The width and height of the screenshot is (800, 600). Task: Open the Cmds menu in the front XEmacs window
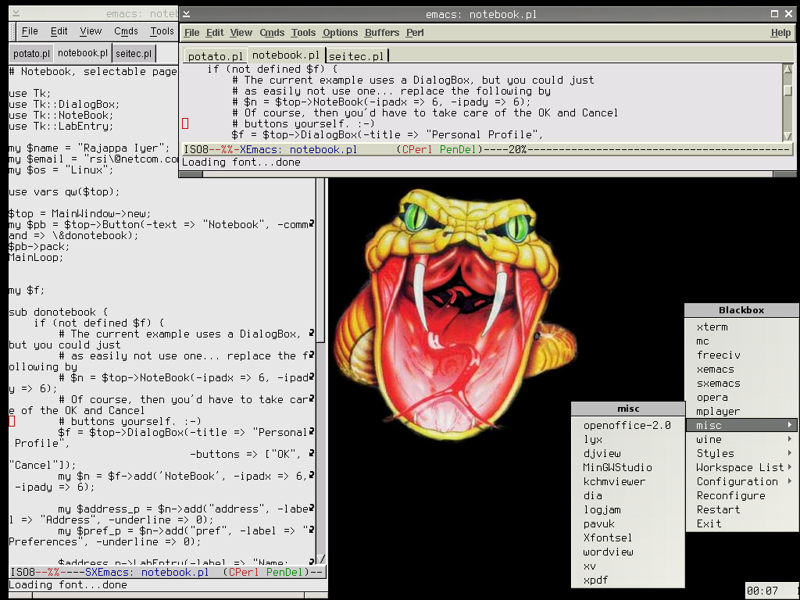(272, 33)
